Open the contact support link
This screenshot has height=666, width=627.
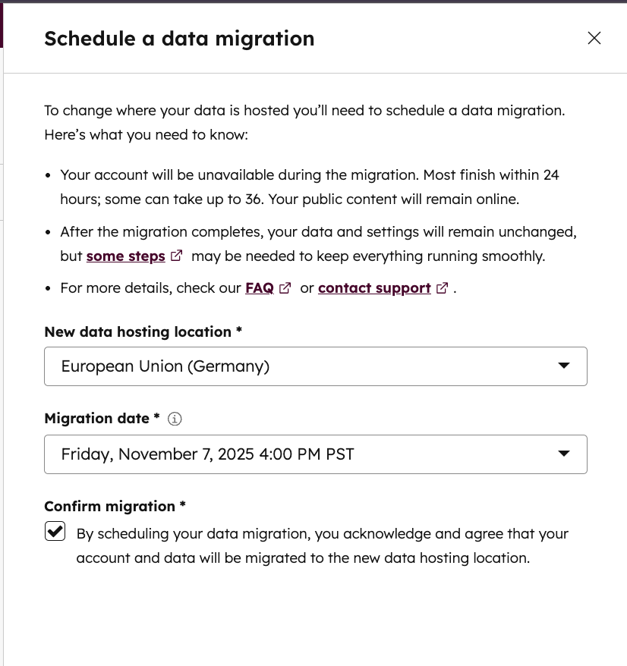tap(374, 287)
